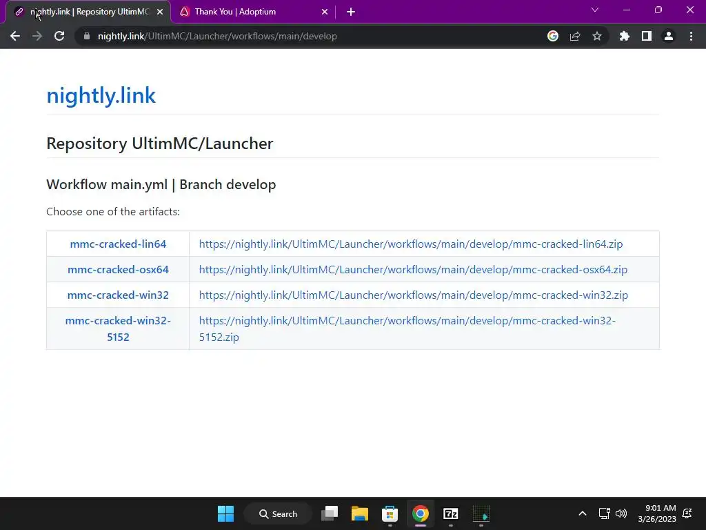Click the mmc-cracked-osx64 artifact name
Image resolution: width=706 pixels, height=530 pixels.
118,270
